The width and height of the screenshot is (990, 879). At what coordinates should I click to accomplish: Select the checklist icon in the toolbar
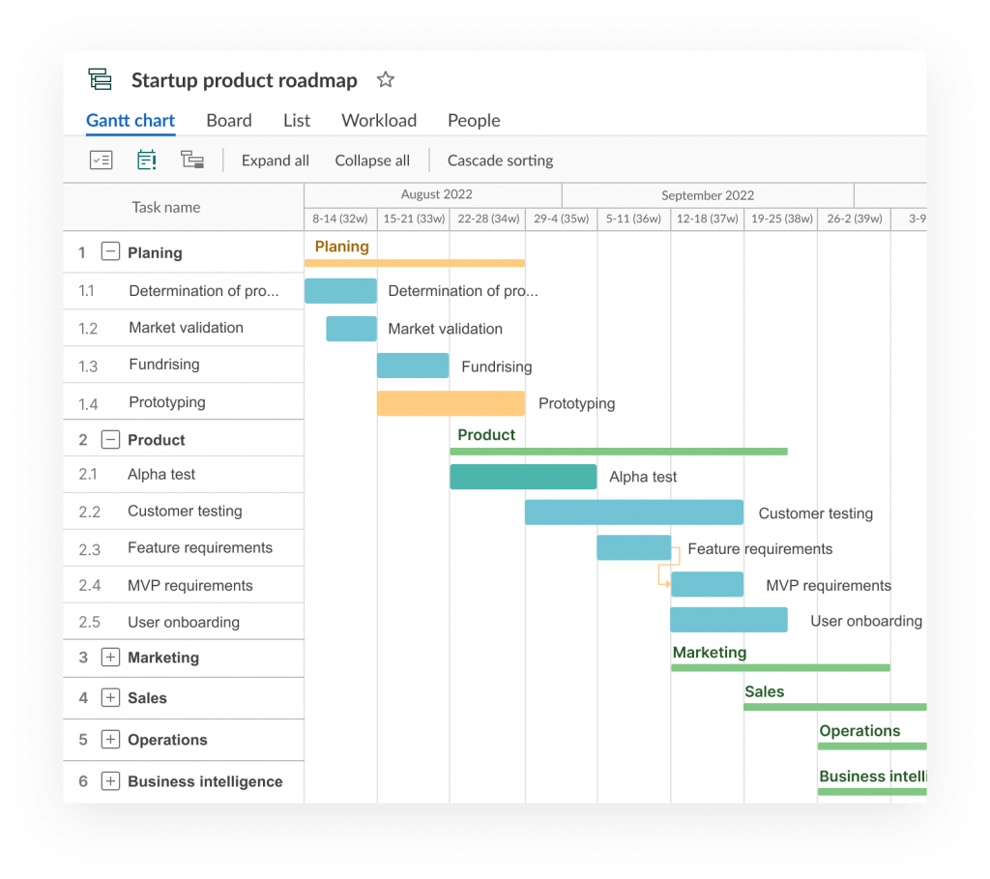point(101,159)
